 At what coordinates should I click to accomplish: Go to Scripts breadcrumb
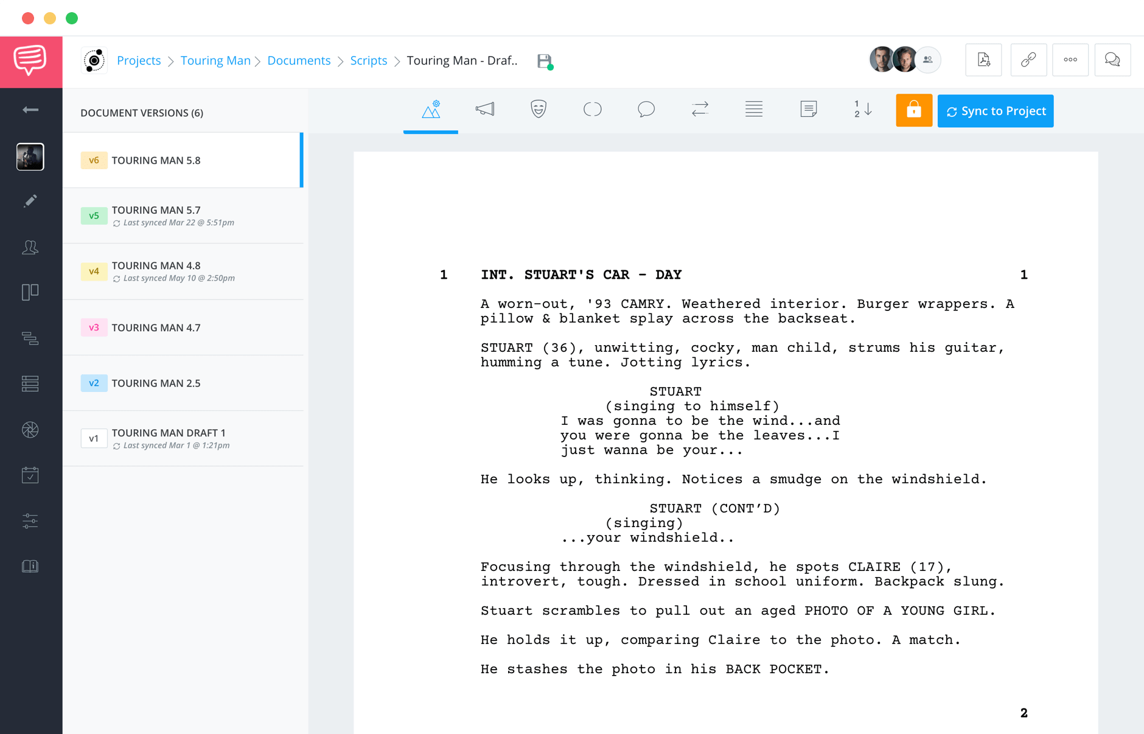click(369, 60)
